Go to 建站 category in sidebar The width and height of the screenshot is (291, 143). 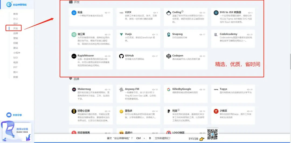tap(16, 48)
